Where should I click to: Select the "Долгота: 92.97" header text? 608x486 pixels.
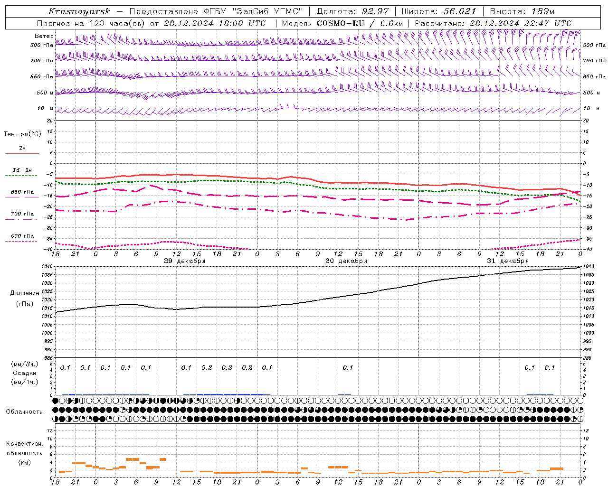click(x=352, y=11)
